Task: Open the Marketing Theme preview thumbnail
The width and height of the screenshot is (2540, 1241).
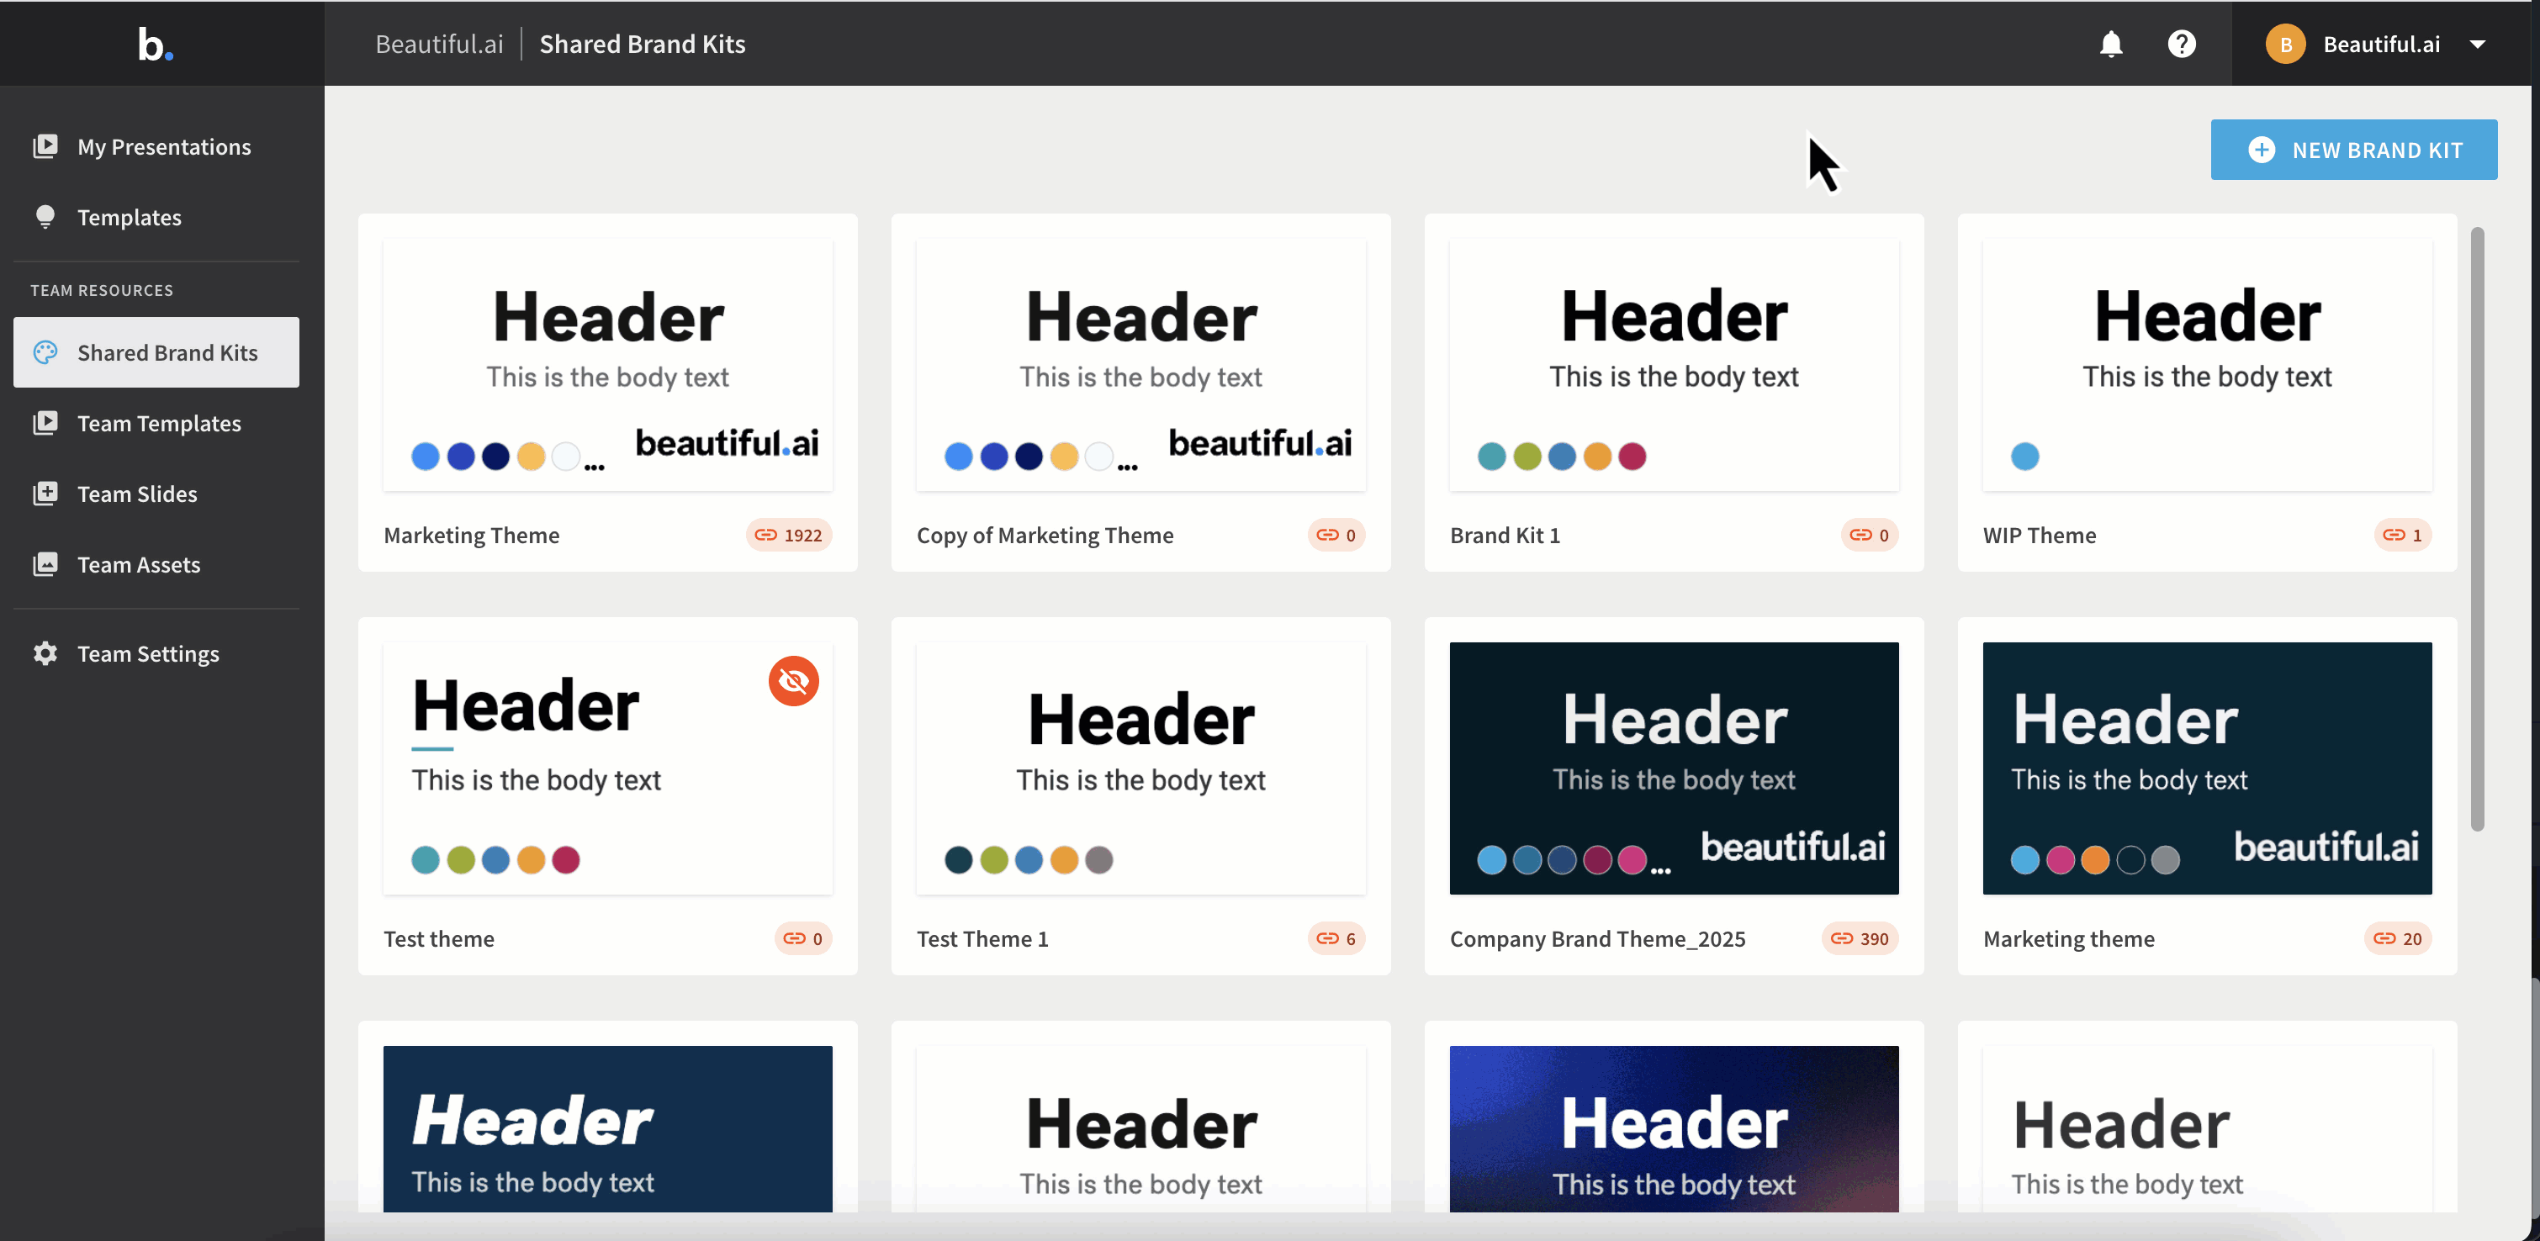Action: [x=607, y=365]
